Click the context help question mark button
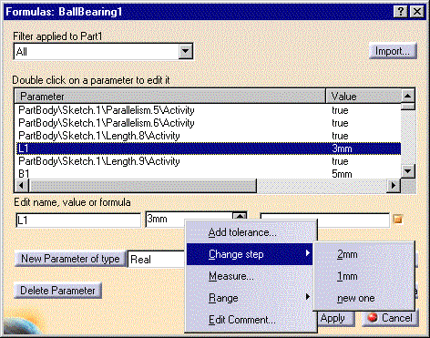Screen dimensions: 430x338 point(401,12)
